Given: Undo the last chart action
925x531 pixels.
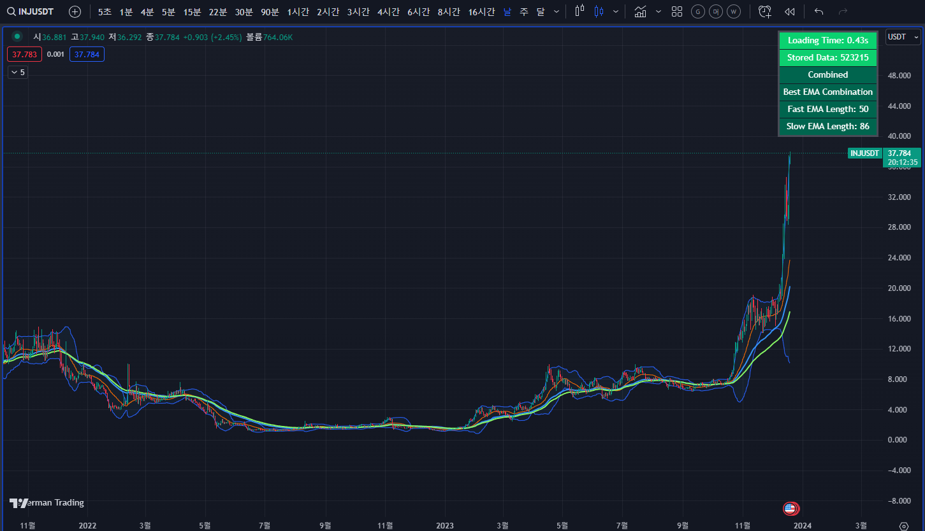Looking at the screenshot, I should point(819,11).
